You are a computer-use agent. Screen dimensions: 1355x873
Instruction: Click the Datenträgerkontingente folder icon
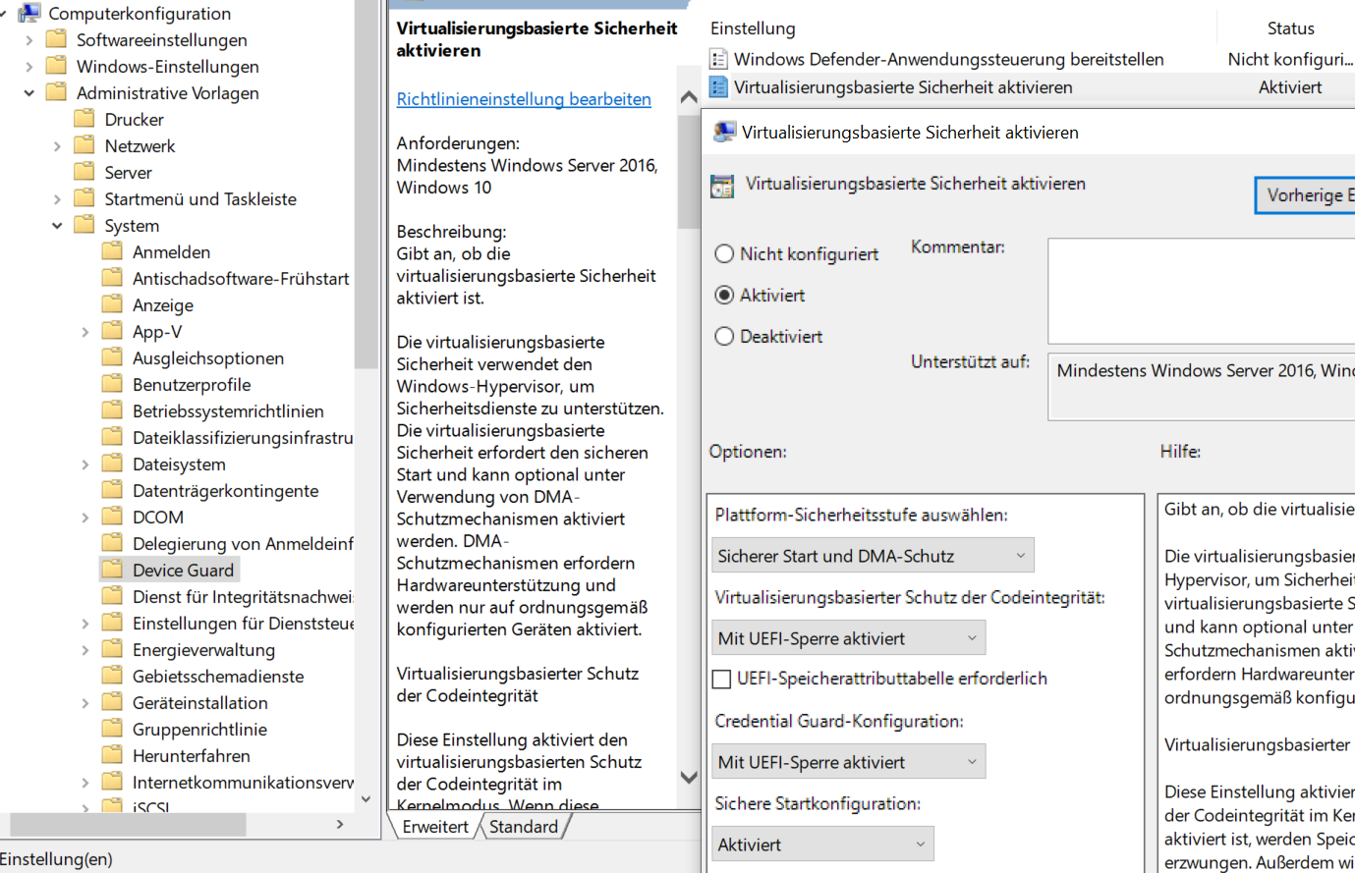click(112, 490)
